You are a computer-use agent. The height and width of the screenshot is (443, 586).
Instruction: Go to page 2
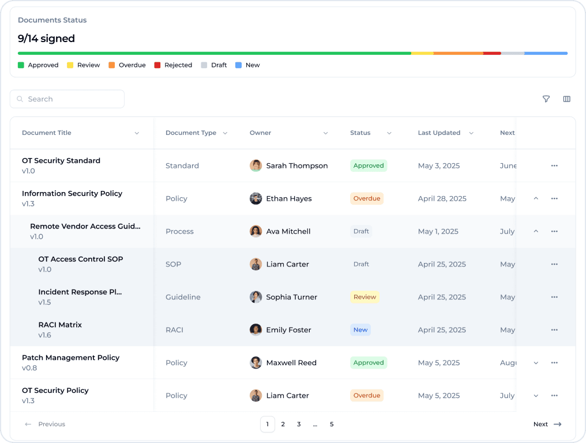point(283,425)
